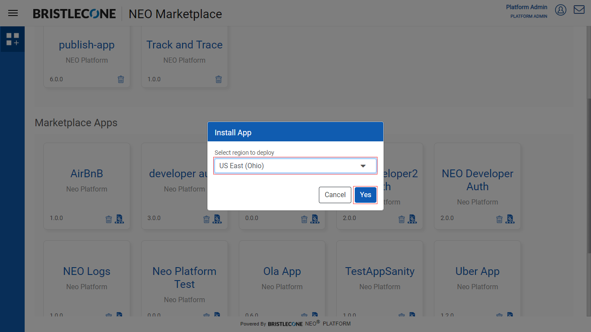591x332 pixels.
Task: Click install icon on version 3.0.0 developer auth card
Action: coord(217,219)
